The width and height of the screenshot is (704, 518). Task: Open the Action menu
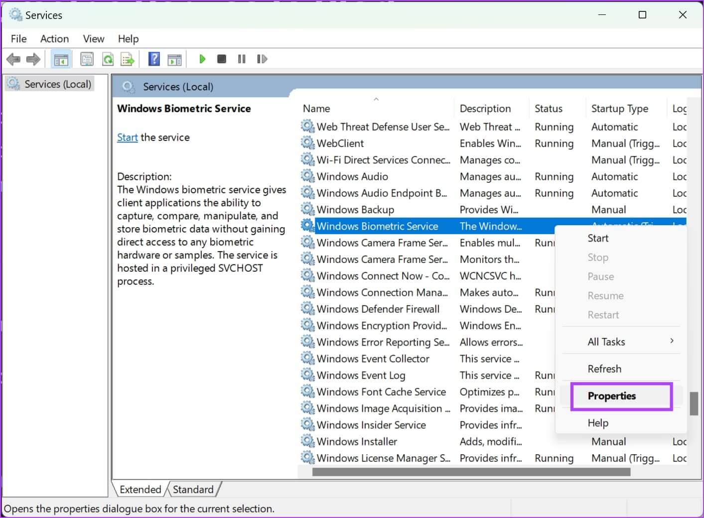coord(54,38)
